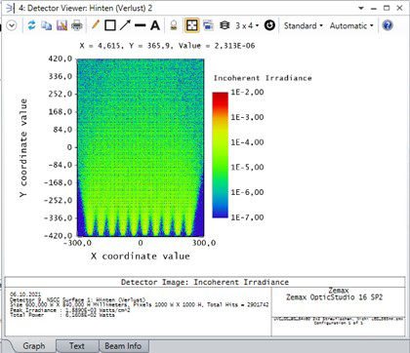Print the detector viewer window
Screen dimensions: 410x353
click(77, 25)
